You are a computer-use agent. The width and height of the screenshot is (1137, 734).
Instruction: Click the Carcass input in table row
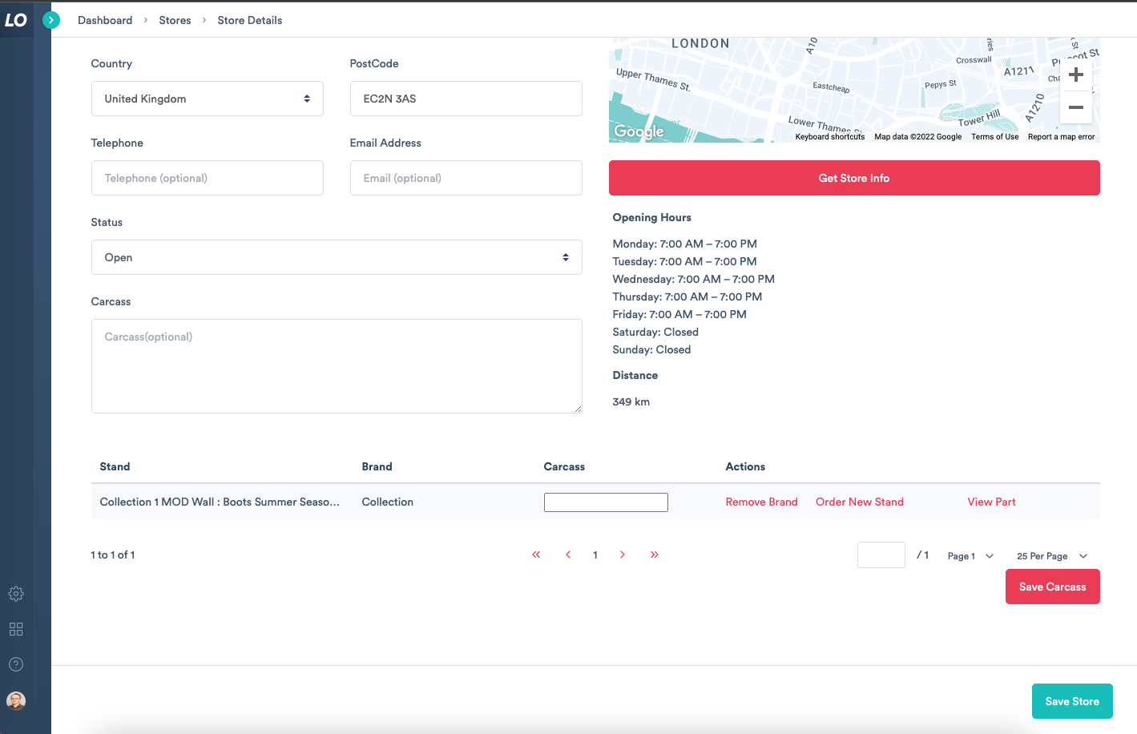(x=606, y=502)
